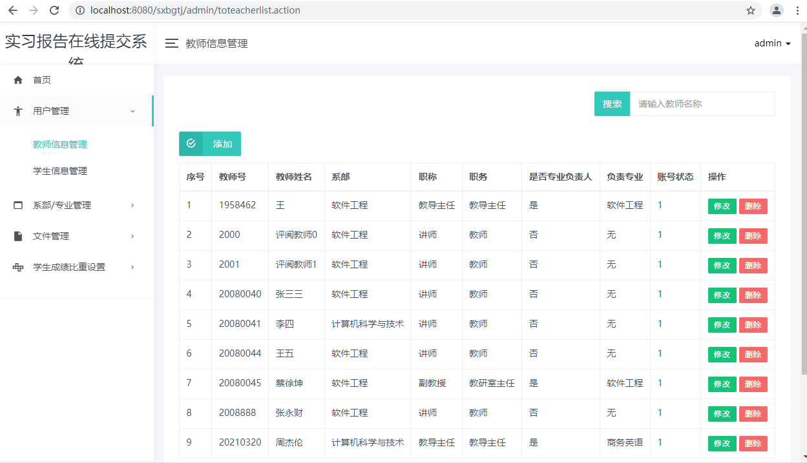Click the icon beside 学生成绩比重设置
The width and height of the screenshot is (807, 463).
pyautogui.click(x=18, y=267)
